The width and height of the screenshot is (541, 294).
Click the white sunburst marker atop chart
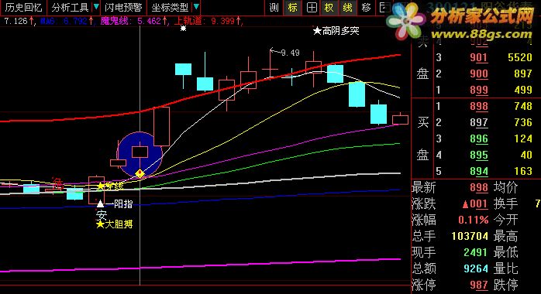[x=183, y=28]
